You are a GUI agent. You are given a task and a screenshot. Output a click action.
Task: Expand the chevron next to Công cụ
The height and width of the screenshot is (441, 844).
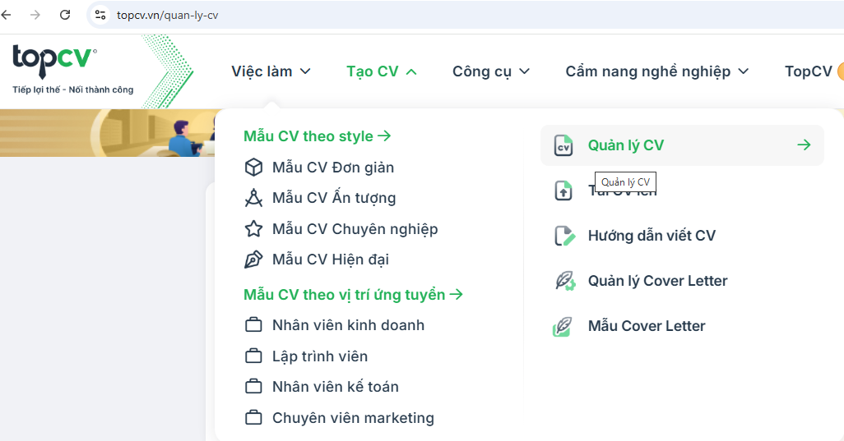click(524, 71)
